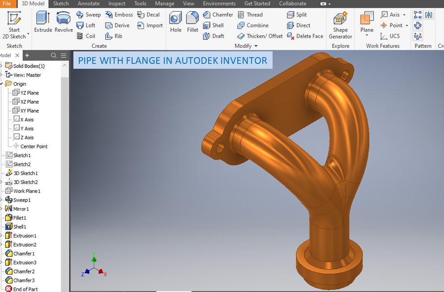Select the Emboss tool
Viewport: 444px width, 292px height.
[119, 15]
